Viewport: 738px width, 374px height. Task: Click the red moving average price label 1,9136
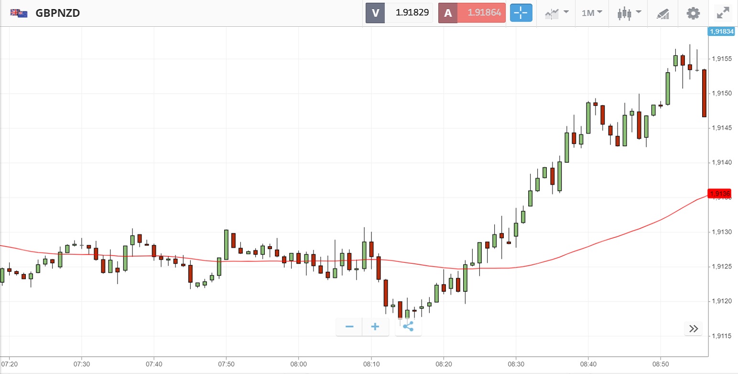pos(720,193)
